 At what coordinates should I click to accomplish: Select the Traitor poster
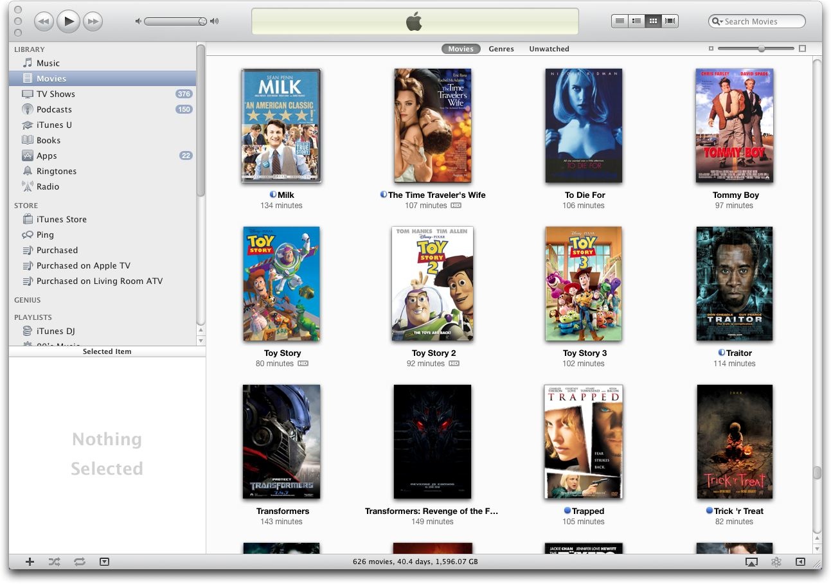coord(735,284)
